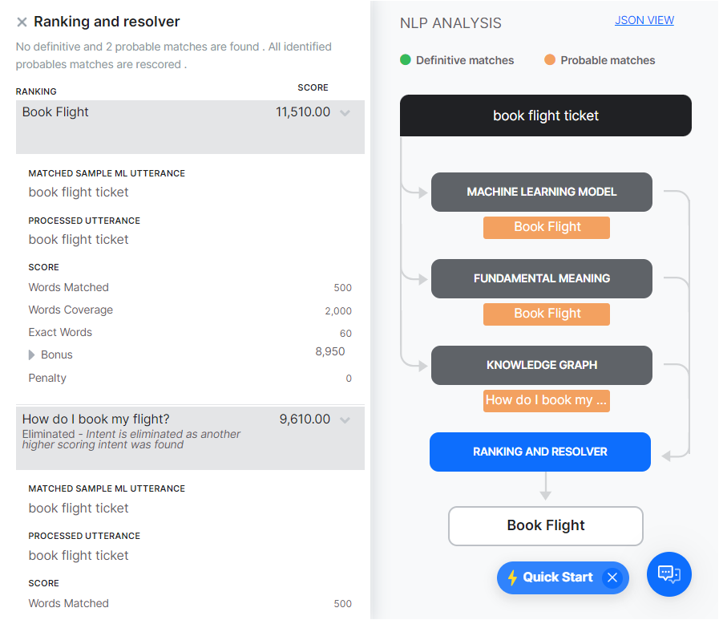The width and height of the screenshot is (719, 620).
Task: Click the Quick Start lightning bolt icon
Action: pos(513,577)
